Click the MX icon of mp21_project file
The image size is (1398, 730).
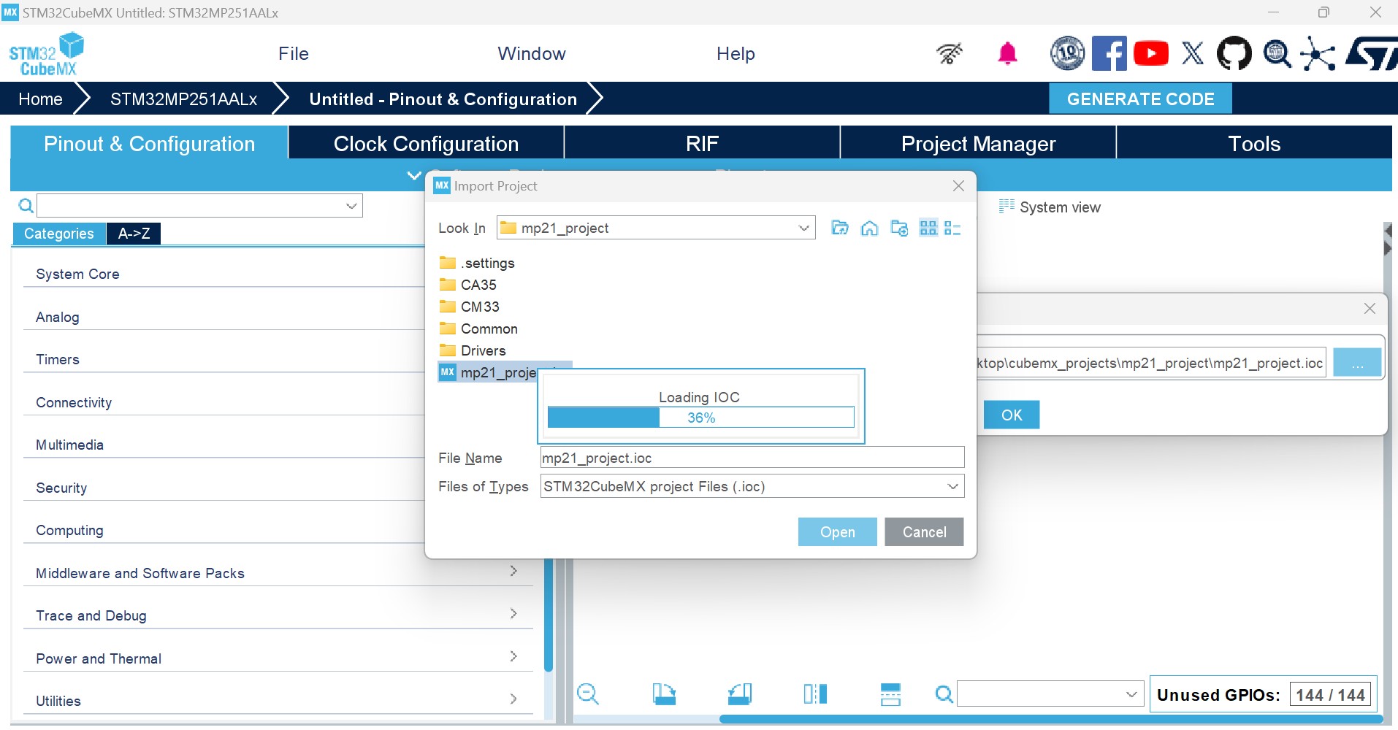448,372
